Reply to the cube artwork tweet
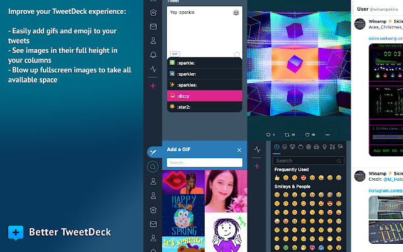Screen dimensions: 403x252 [x=268, y=135]
